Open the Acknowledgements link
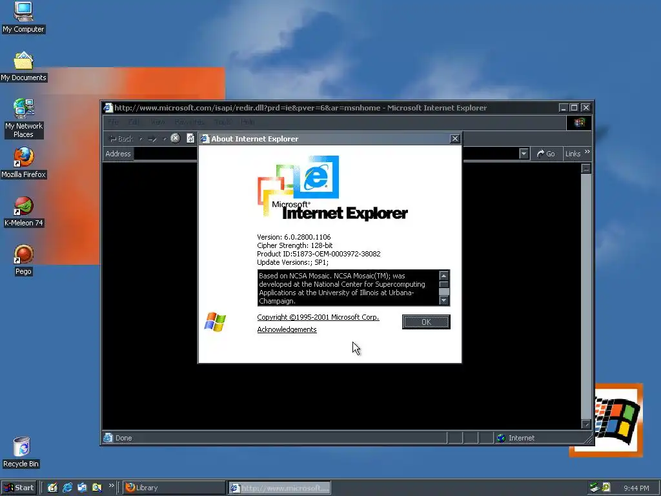The image size is (661, 496). click(287, 329)
